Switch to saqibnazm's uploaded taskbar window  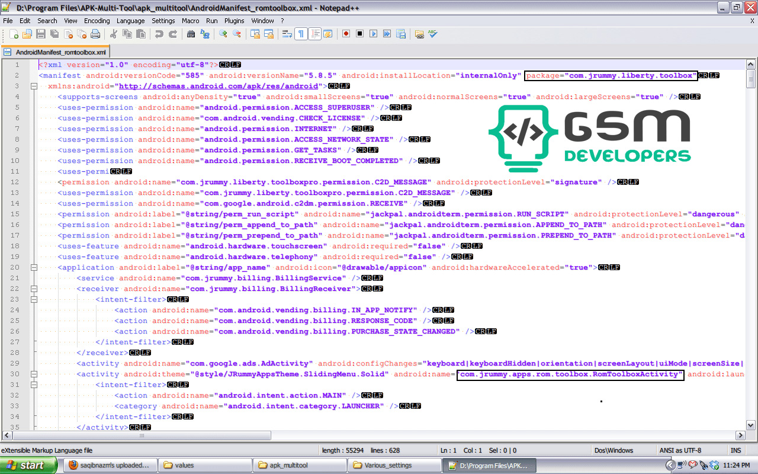click(x=110, y=465)
